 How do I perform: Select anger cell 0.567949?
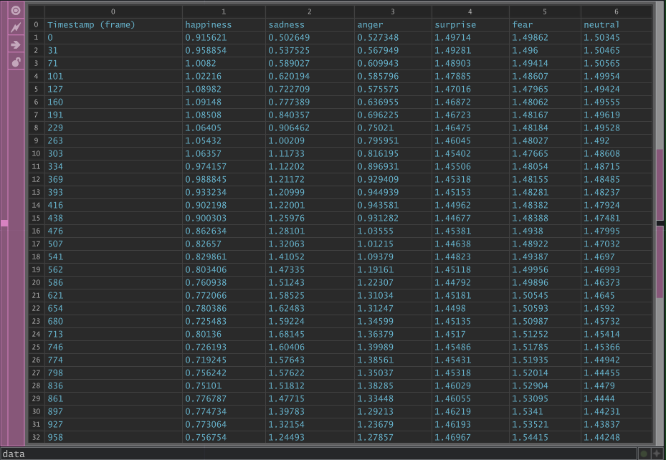click(393, 50)
